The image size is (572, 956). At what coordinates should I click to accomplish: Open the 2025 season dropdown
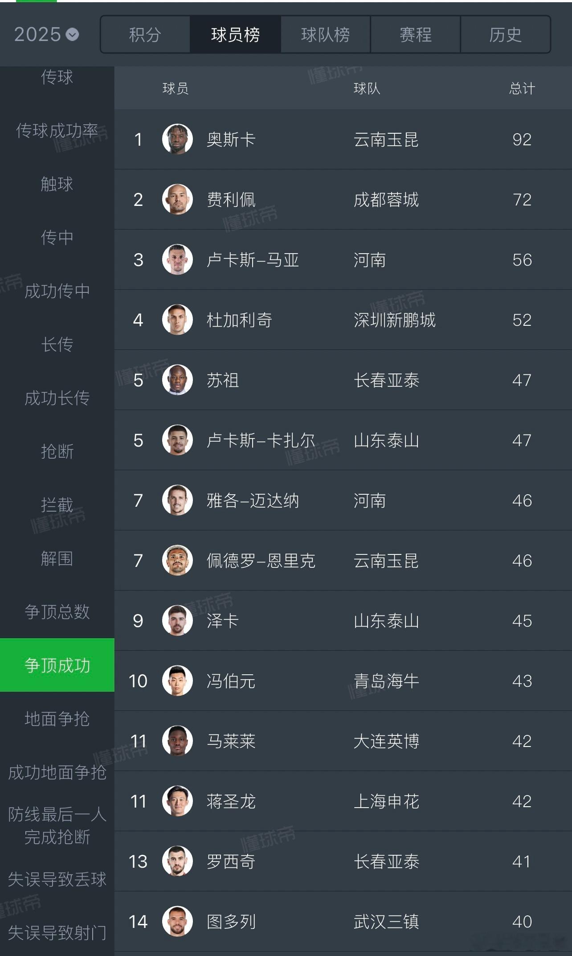(x=46, y=34)
